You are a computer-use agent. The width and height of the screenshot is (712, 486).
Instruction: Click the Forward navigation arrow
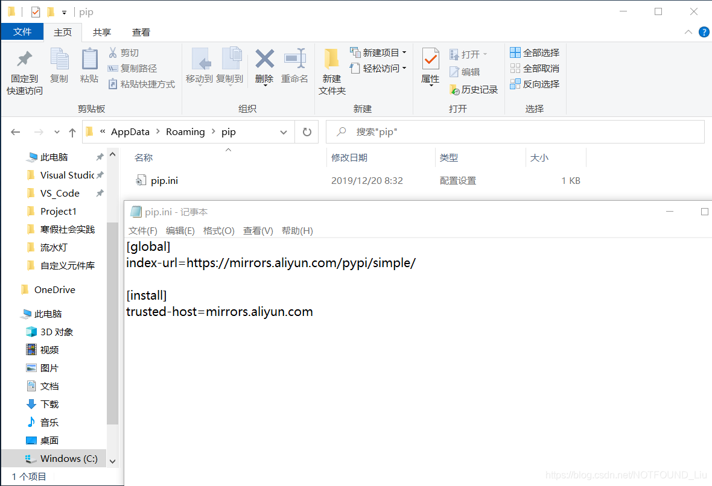[39, 132]
